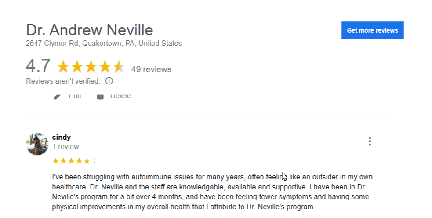The width and height of the screenshot is (432, 218).
Task: Click the Delete label of the review
Action: (121, 96)
